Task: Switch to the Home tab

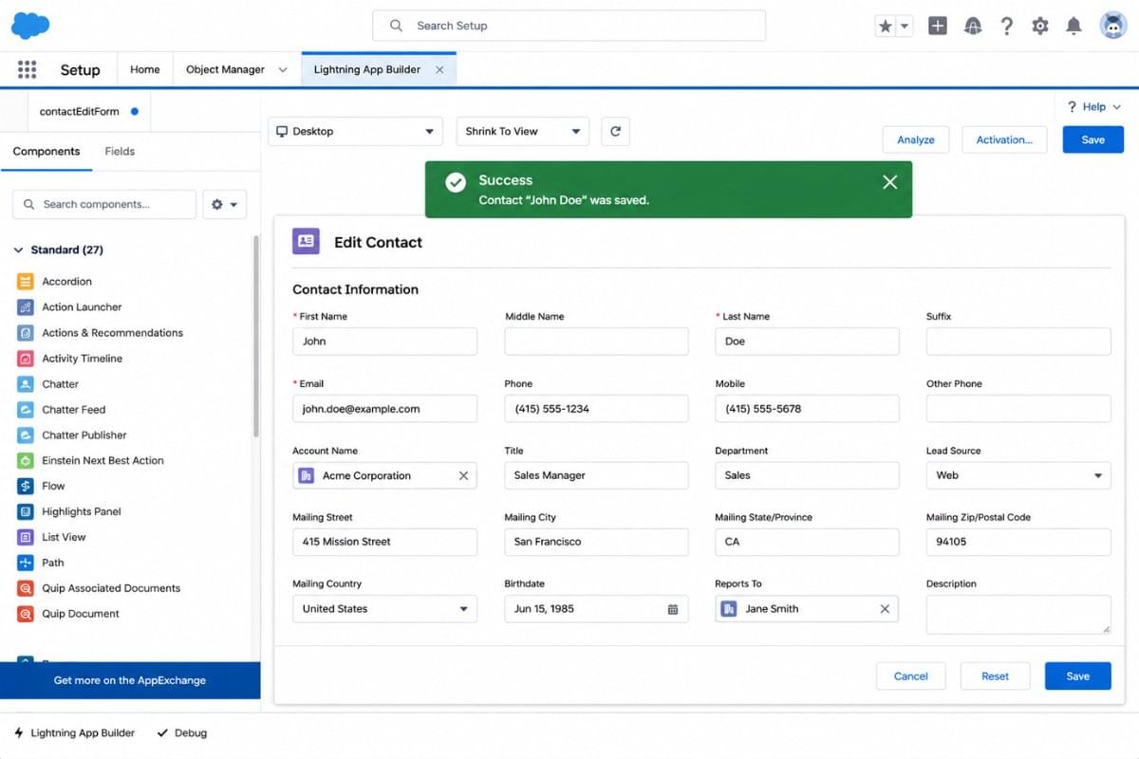Action: [145, 69]
